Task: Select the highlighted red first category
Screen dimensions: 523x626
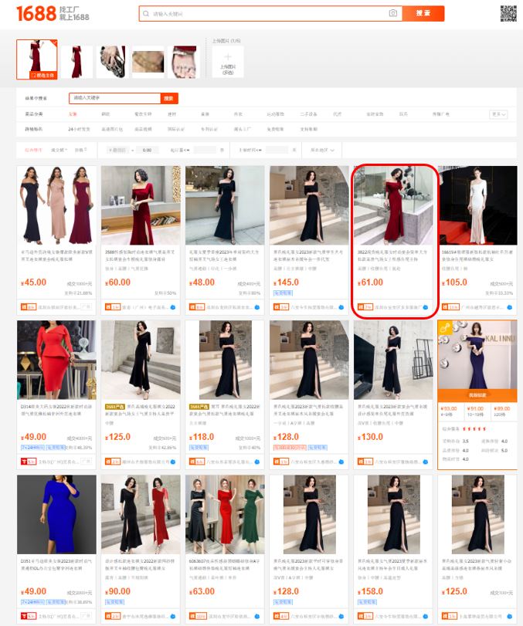Action: click(73, 114)
